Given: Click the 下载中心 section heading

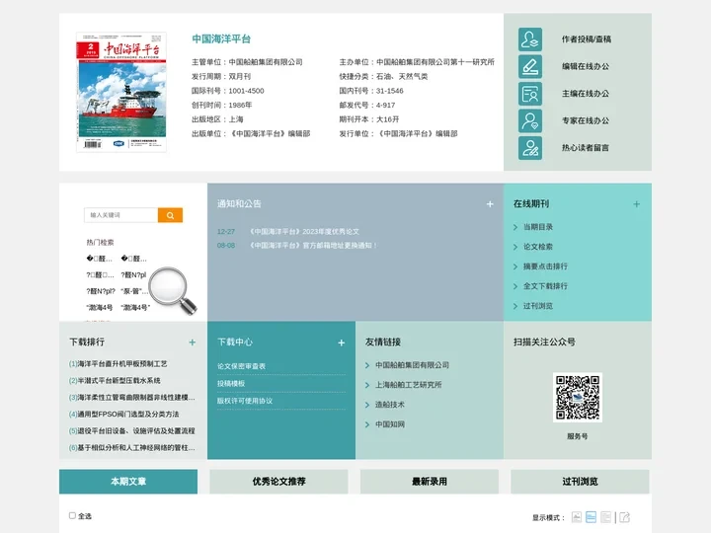Looking at the screenshot, I should [x=235, y=343].
